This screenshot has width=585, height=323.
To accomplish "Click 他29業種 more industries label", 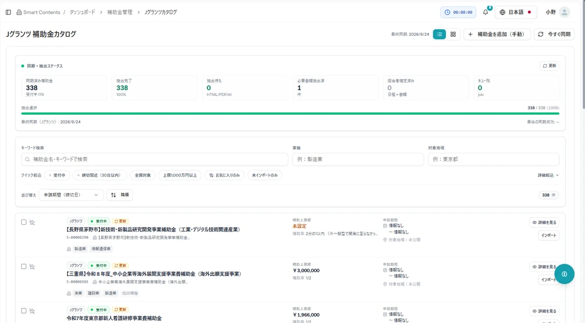I will 130,294.
